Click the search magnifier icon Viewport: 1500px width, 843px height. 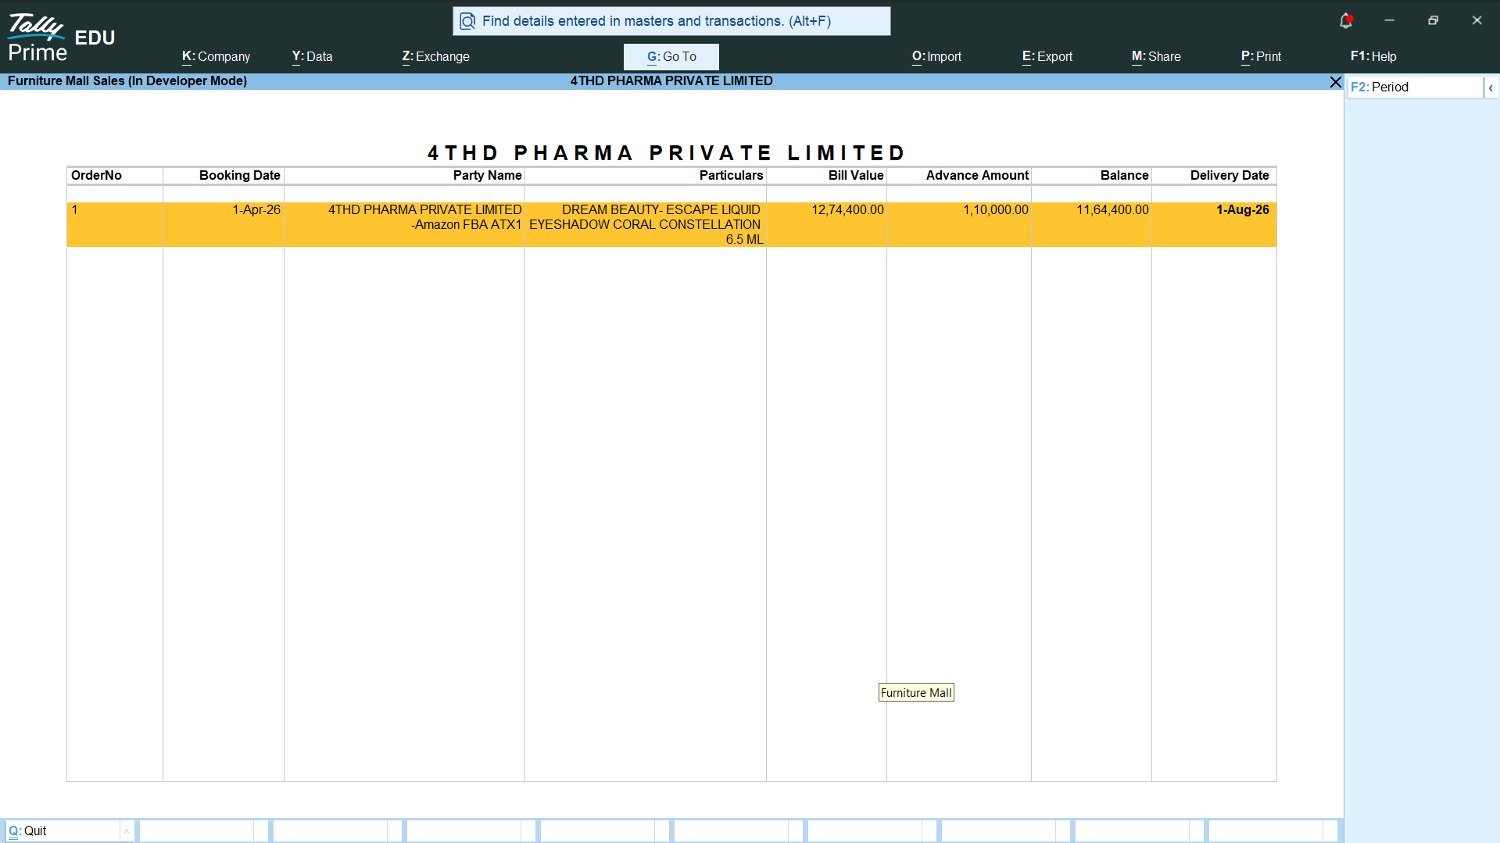click(x=467, y=21)
